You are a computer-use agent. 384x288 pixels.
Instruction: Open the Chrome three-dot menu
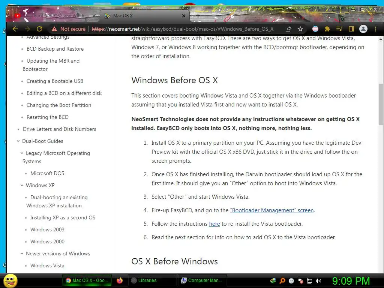[x=375, y=29]
